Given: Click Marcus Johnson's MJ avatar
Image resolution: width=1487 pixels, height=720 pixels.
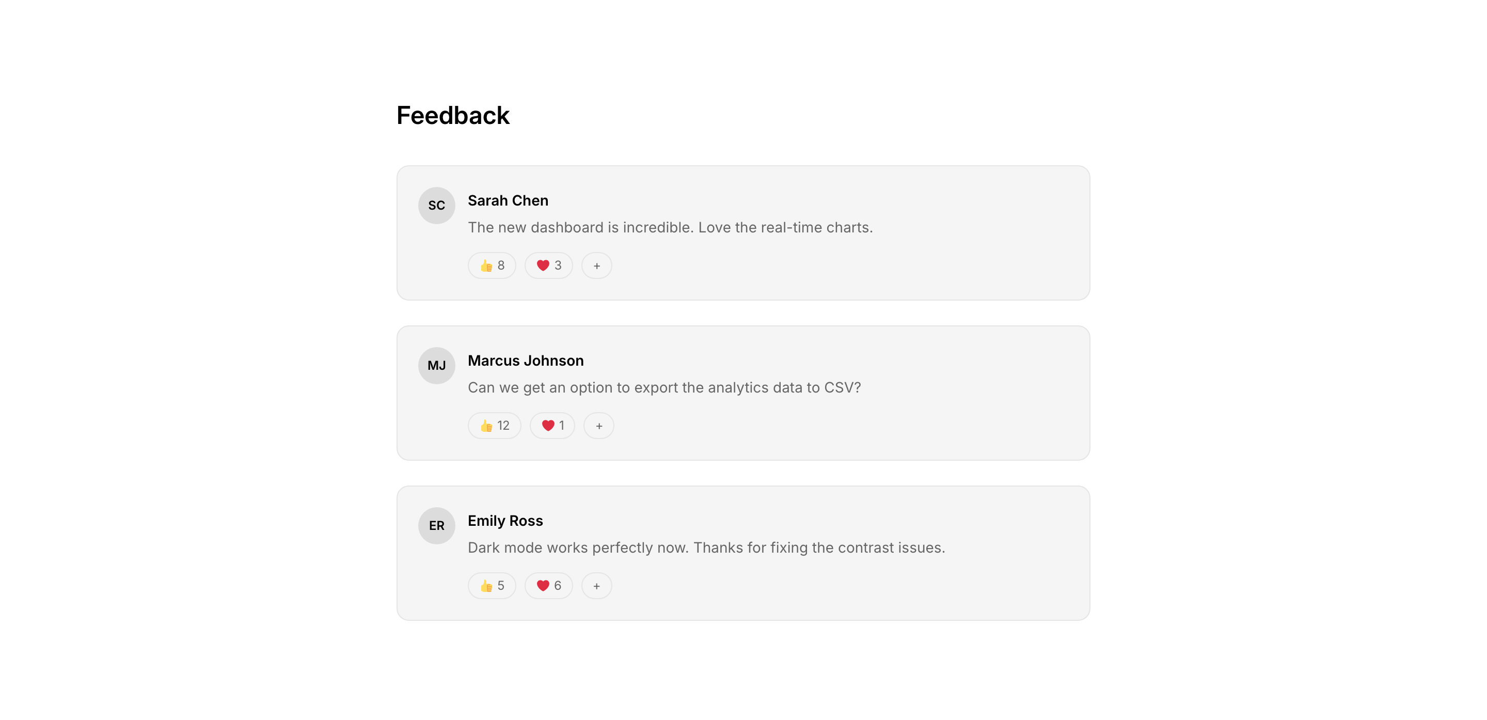Looking at the screenshot, I should click(436, 366).
